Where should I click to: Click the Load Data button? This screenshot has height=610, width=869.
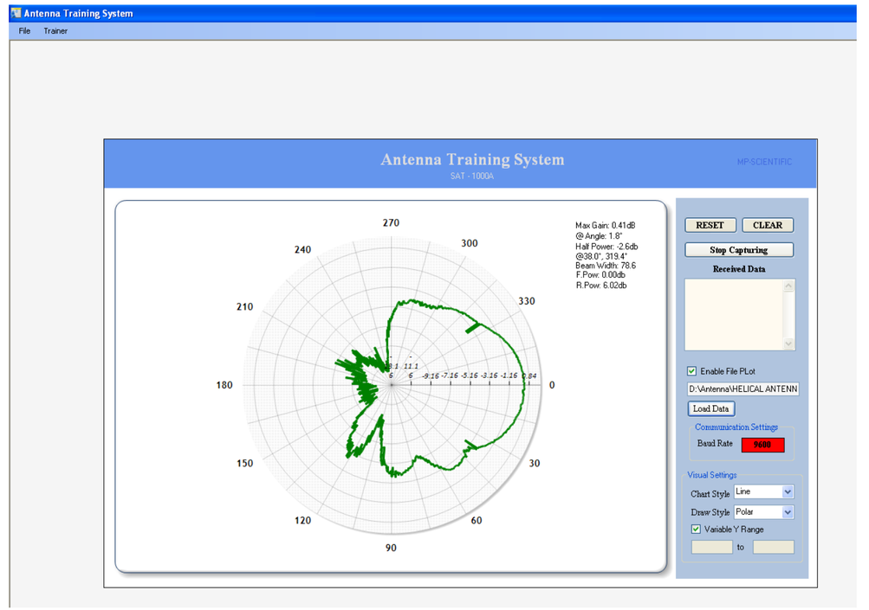(711, 408)
